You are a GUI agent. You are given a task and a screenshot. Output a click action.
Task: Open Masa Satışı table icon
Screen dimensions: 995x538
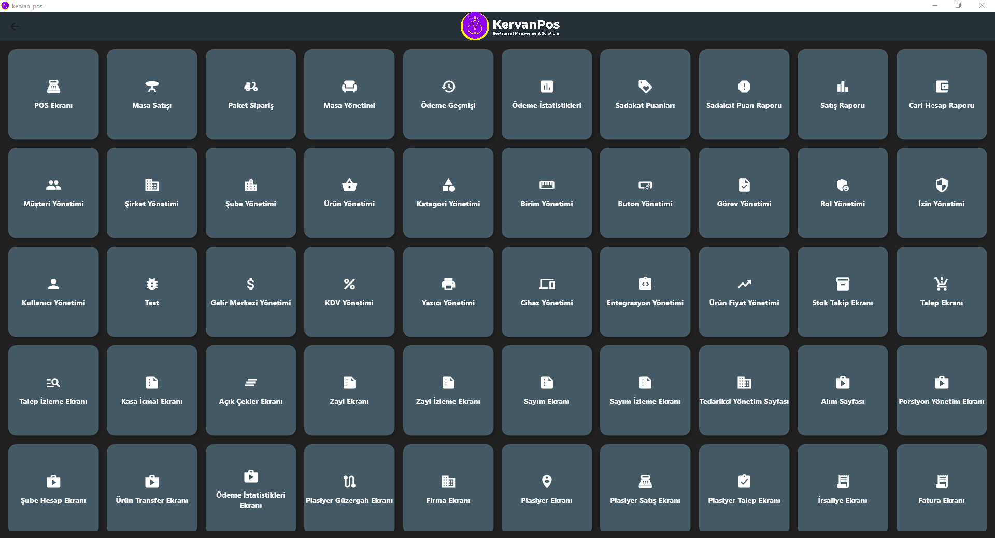tap(152, 87)
